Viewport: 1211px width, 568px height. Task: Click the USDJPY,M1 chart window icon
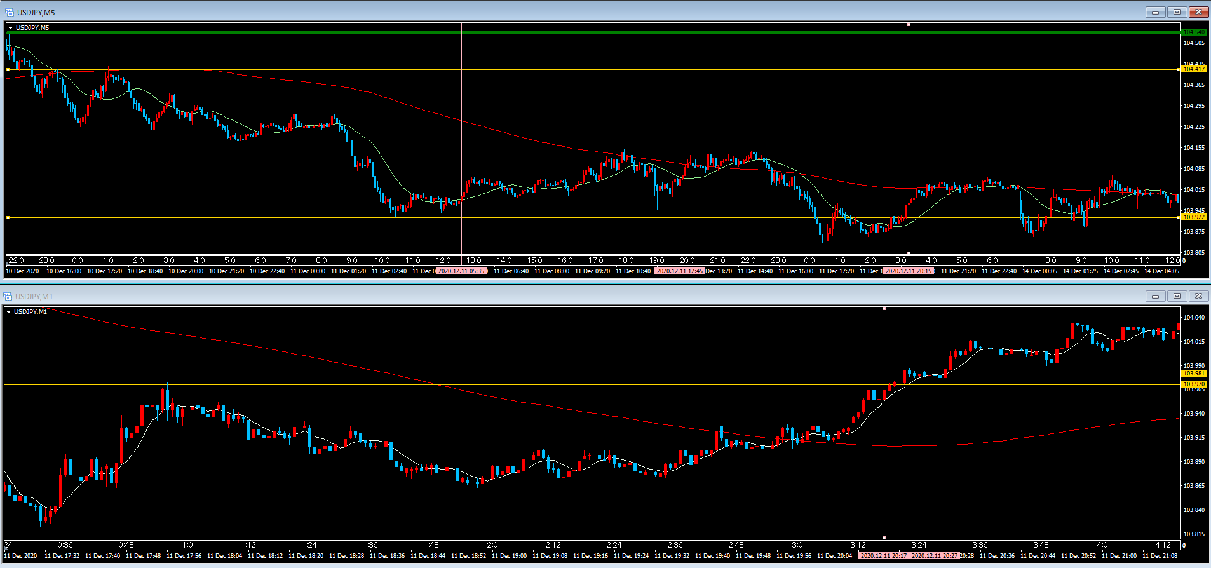[x=8, y=296]
